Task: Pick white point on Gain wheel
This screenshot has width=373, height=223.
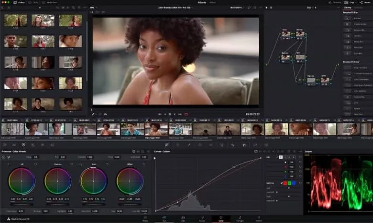Action: 81,164
